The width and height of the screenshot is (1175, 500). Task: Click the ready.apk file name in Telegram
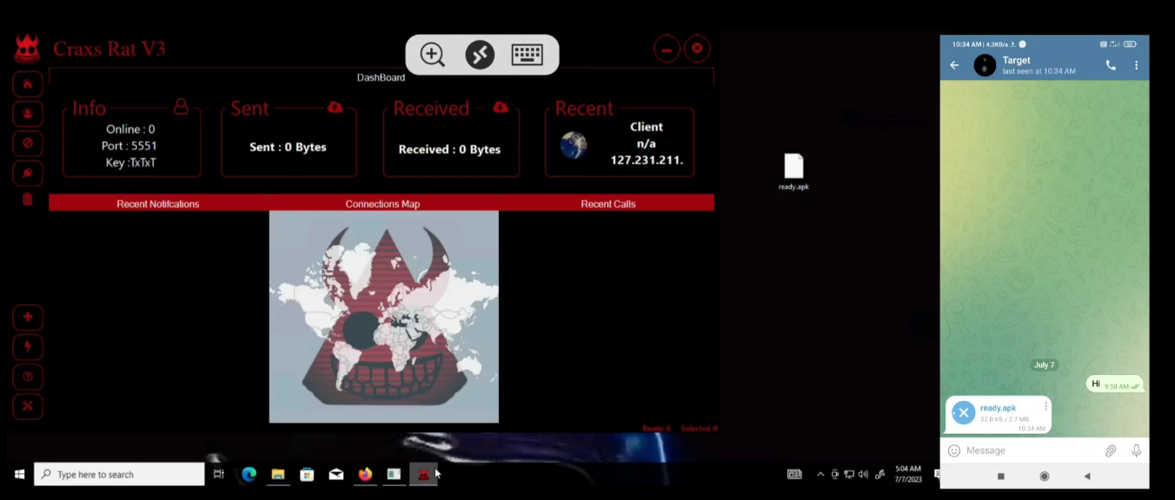click(x=998, y=408)
